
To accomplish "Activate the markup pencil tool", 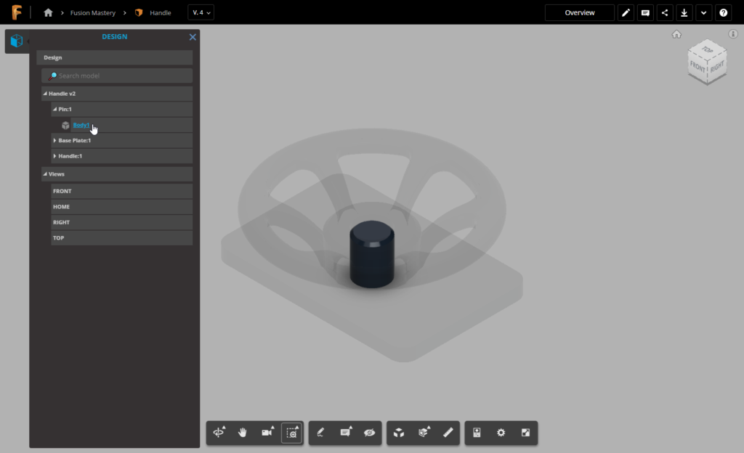I will (x=320, y=433).
